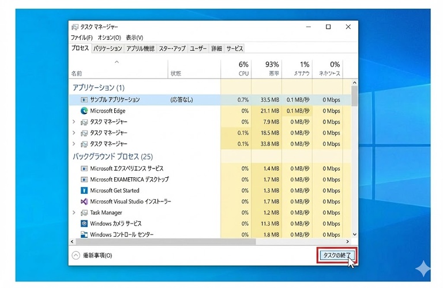Sort by the CPU 6% column header
Image resolution: width=443 pixels, height=288 pixels.
click(x=236, y=69)
